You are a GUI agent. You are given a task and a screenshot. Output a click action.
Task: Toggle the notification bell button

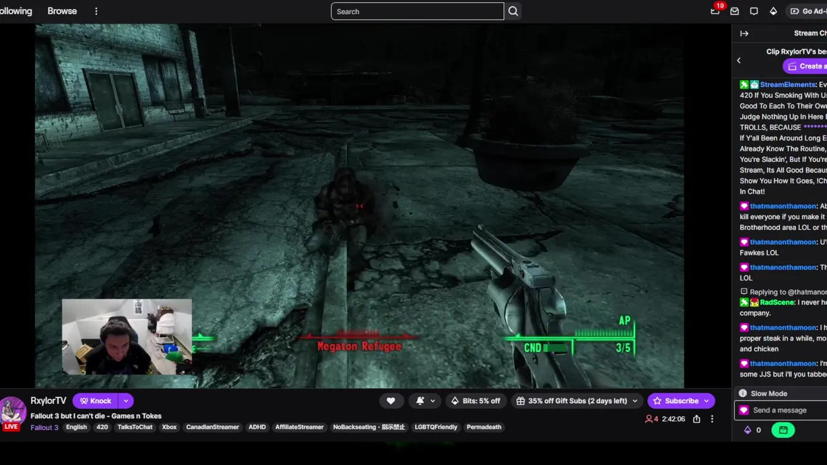tap(420, 400)
